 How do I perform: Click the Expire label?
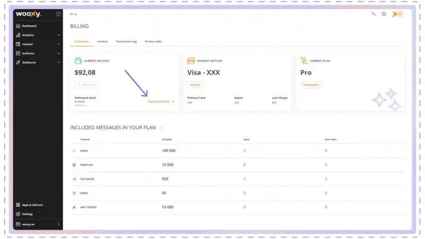[x=239, y=98]
